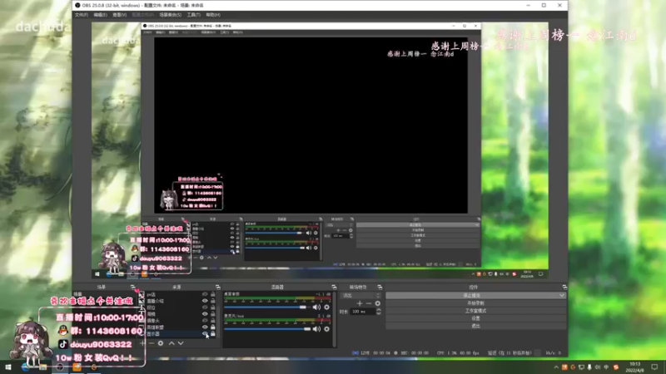
Task: Enable 工作室模式 studio mode
Action: 475,310
